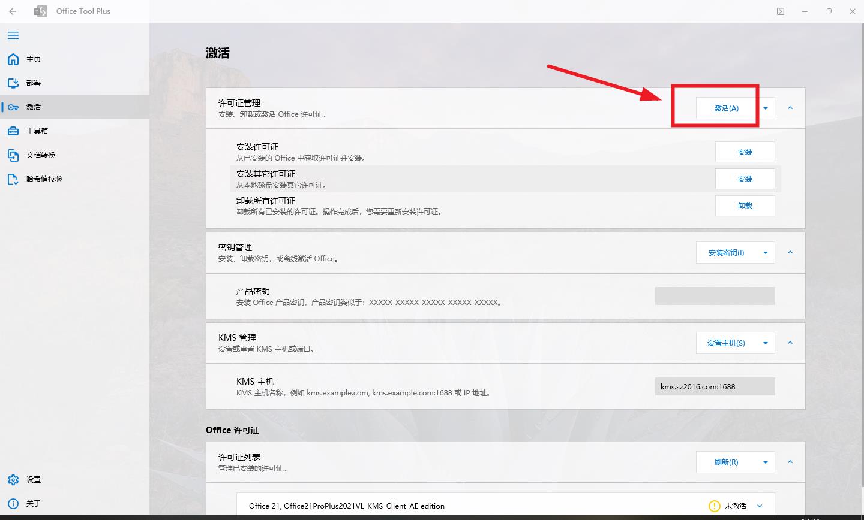The image size is (864, 520).
Task: Open the dropdown arrow beside 安装密钥(I)
Action: [766, 252]
